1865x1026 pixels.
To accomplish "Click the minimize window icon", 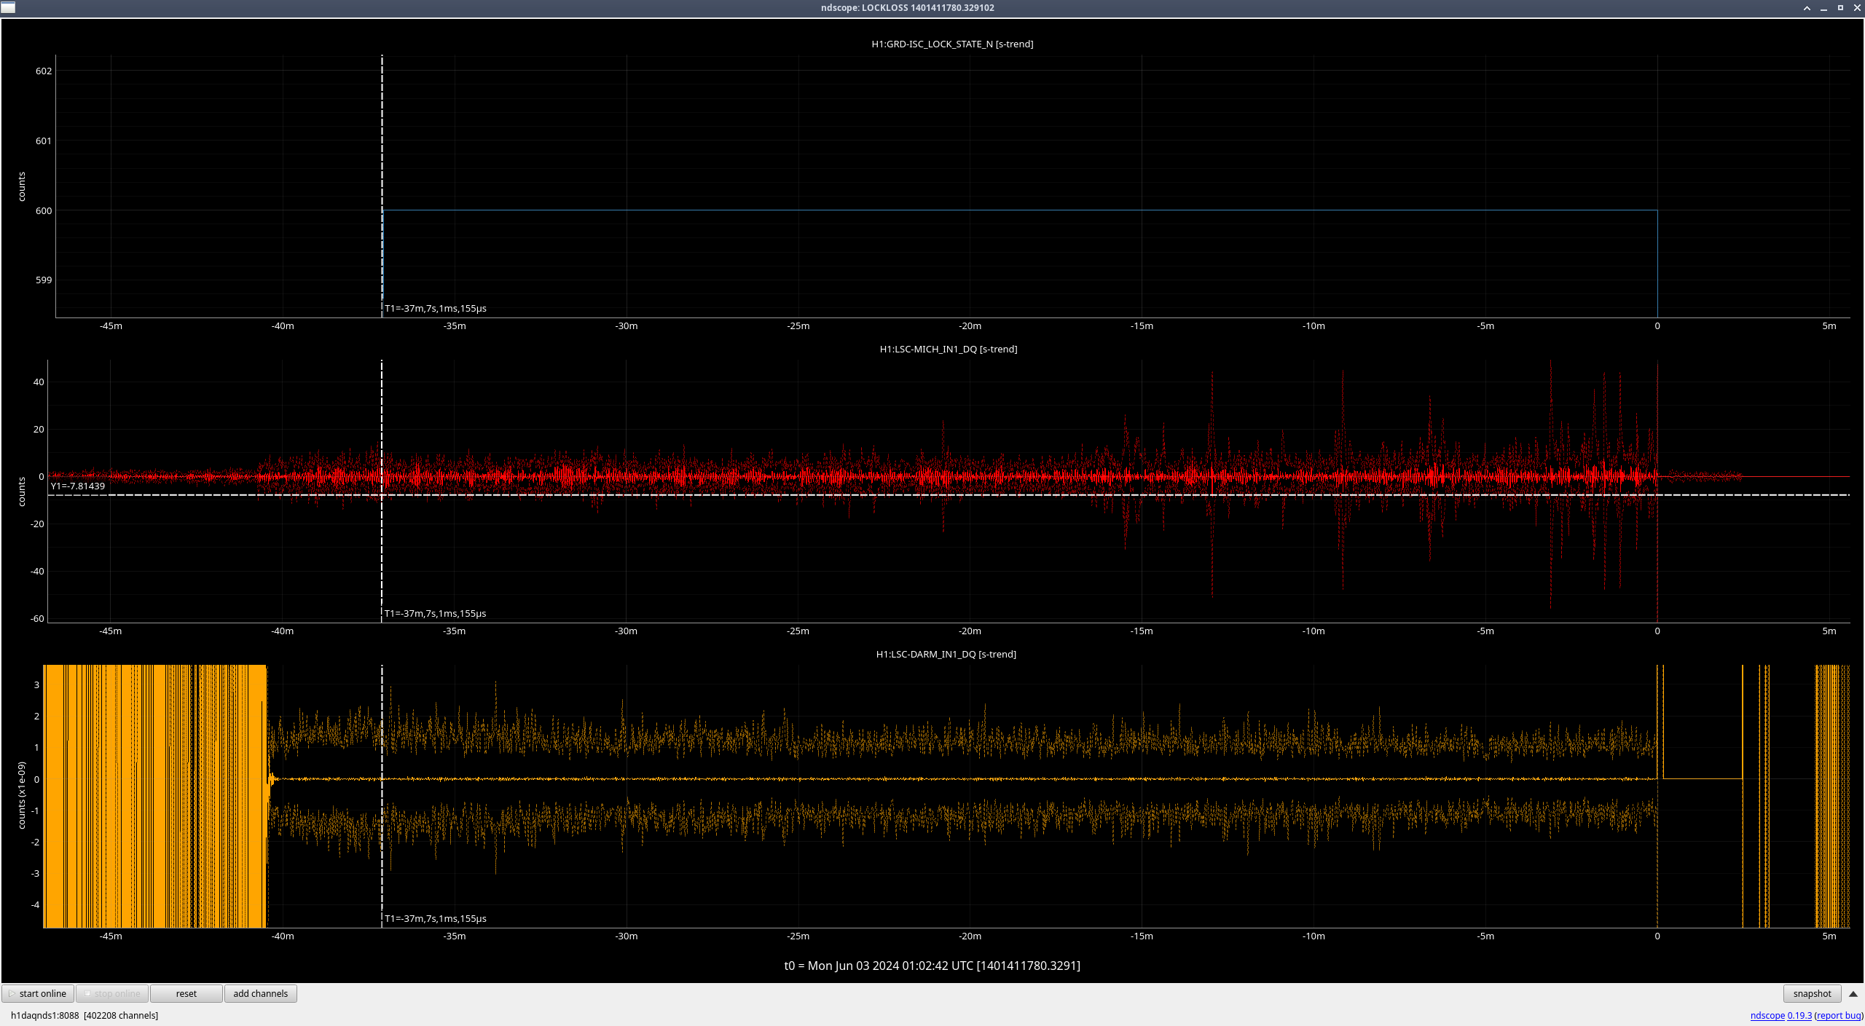I will coord(1823,8).
